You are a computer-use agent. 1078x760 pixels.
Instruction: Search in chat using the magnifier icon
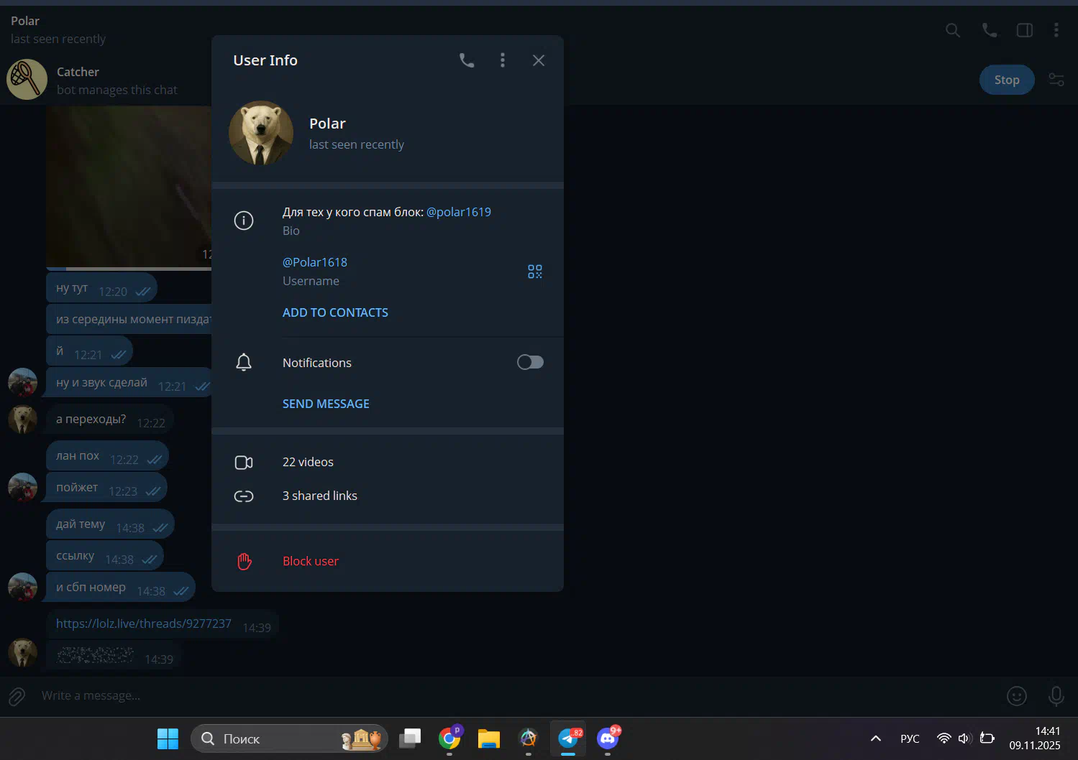(x=953, y=30)
